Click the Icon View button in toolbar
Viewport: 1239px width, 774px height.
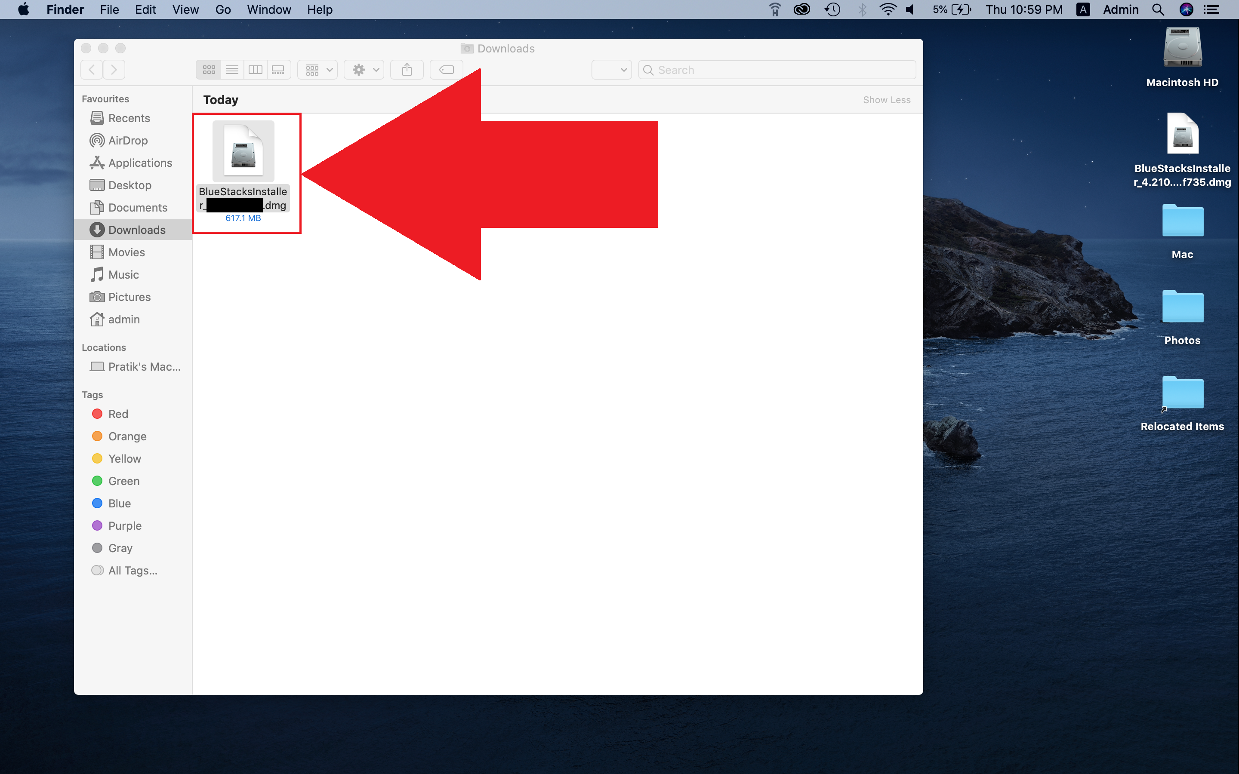pyautogui.click(x=209, y=69)
